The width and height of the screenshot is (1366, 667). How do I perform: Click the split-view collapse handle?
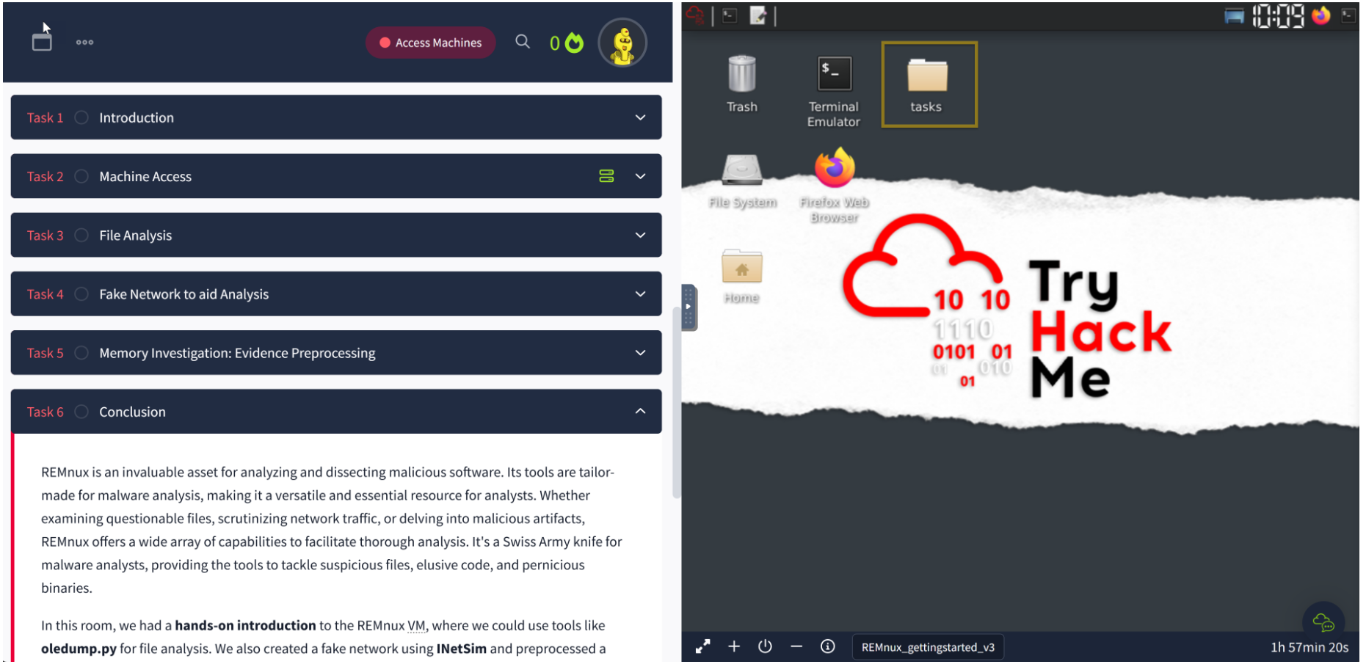tap(689, 307)
